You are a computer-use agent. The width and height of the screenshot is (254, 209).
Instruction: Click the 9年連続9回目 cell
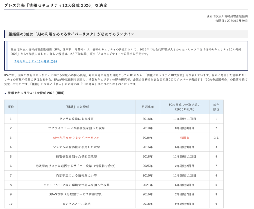click(185, 204)
